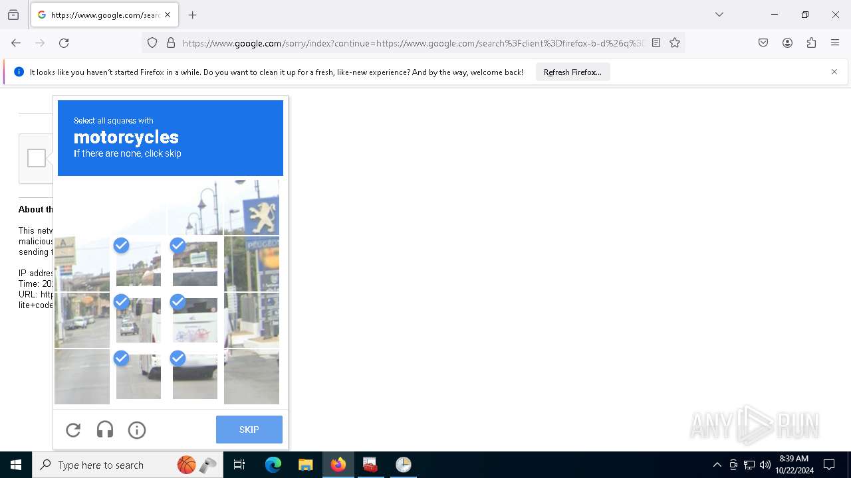
Task: Deselect checked tile showing white bus side
Action: click(x=195, y=320)
